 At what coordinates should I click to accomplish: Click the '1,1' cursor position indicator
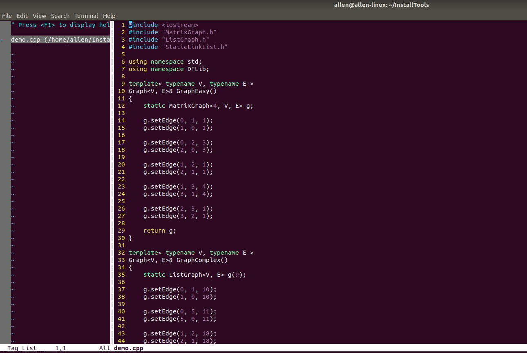[60, 348]
